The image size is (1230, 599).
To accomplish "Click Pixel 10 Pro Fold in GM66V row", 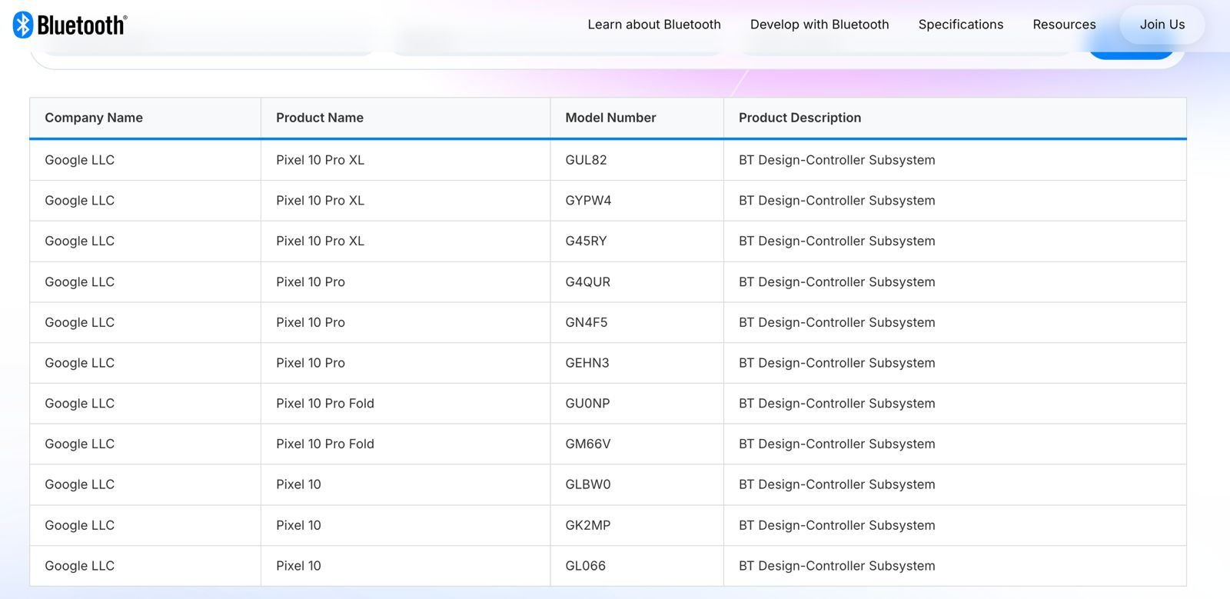I will pos(325,444).
